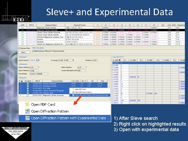Image resolution: width=188 pixels, height=141 pixels.
Task: Uncheck Accepted for Potassium Chloride
Action: coord(28,86)
